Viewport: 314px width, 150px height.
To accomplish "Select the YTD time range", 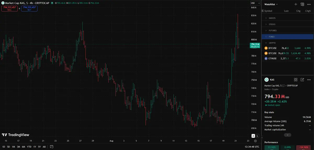I will pyautogui.click(x=29, y=147).
